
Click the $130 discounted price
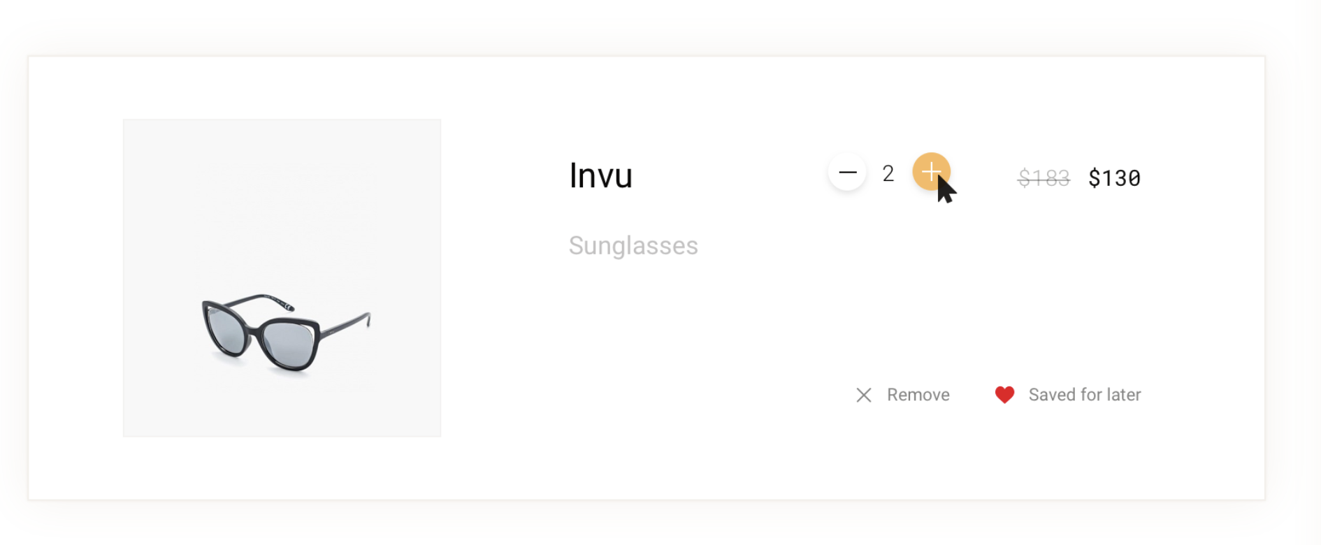(x=1114, y=178)
